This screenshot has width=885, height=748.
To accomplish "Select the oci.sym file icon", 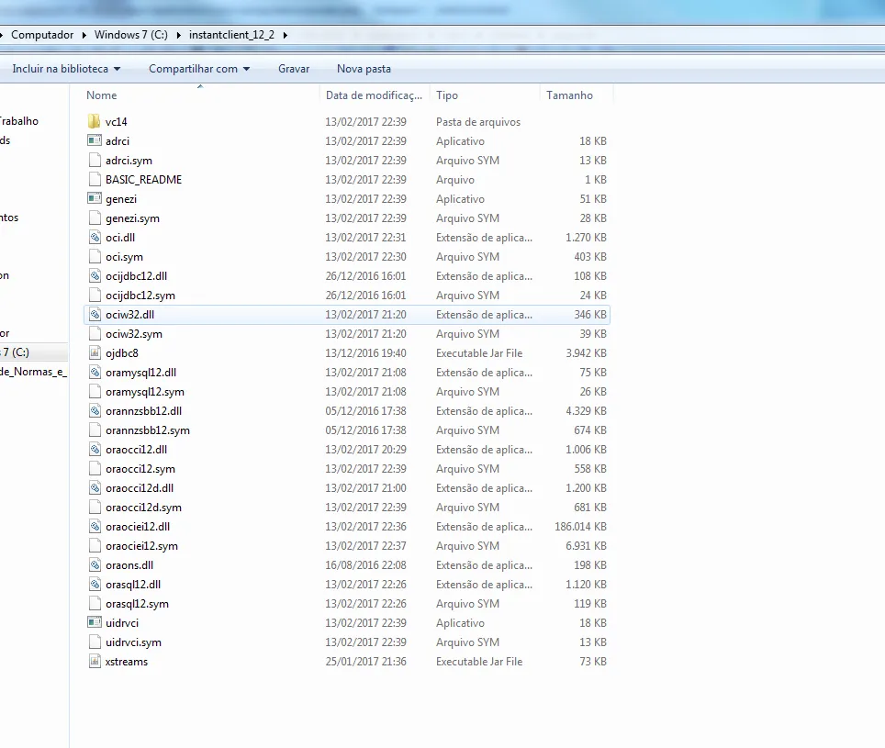I will 95,257.
